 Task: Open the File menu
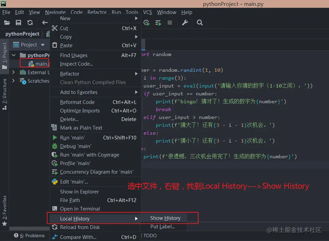pos(6,12)
